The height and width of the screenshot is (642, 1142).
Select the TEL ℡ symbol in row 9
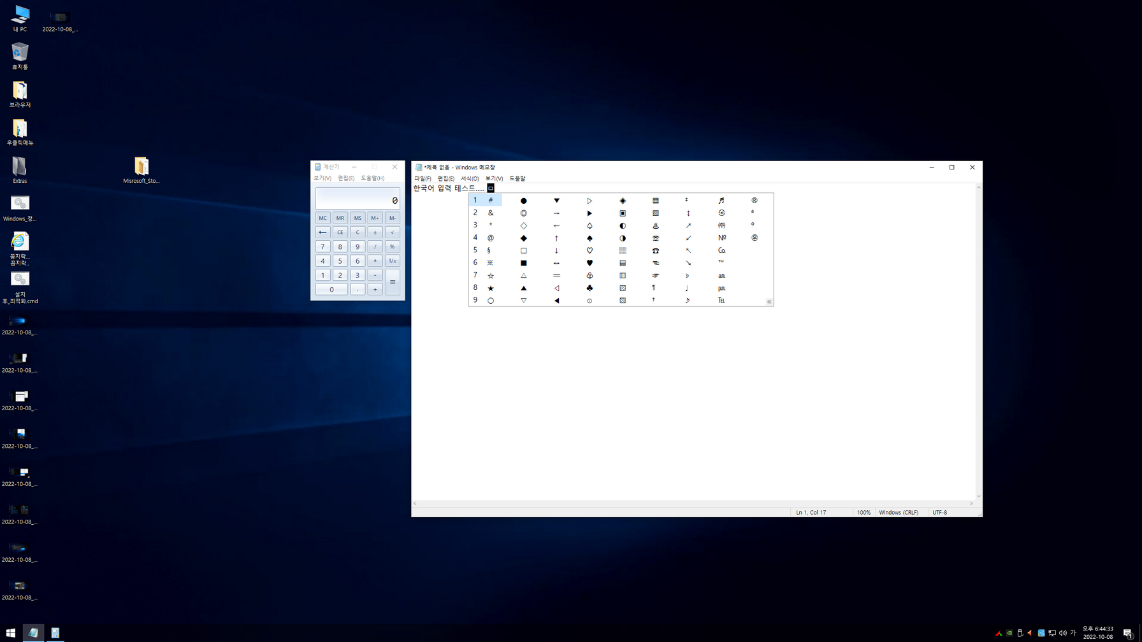721,301
